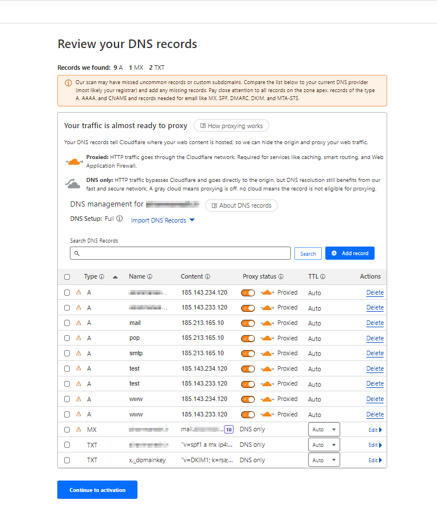The height and width of the screenshot is (516, 437).
Task: Click the sort arrow in the Type column
Action: tap(115, 277)
